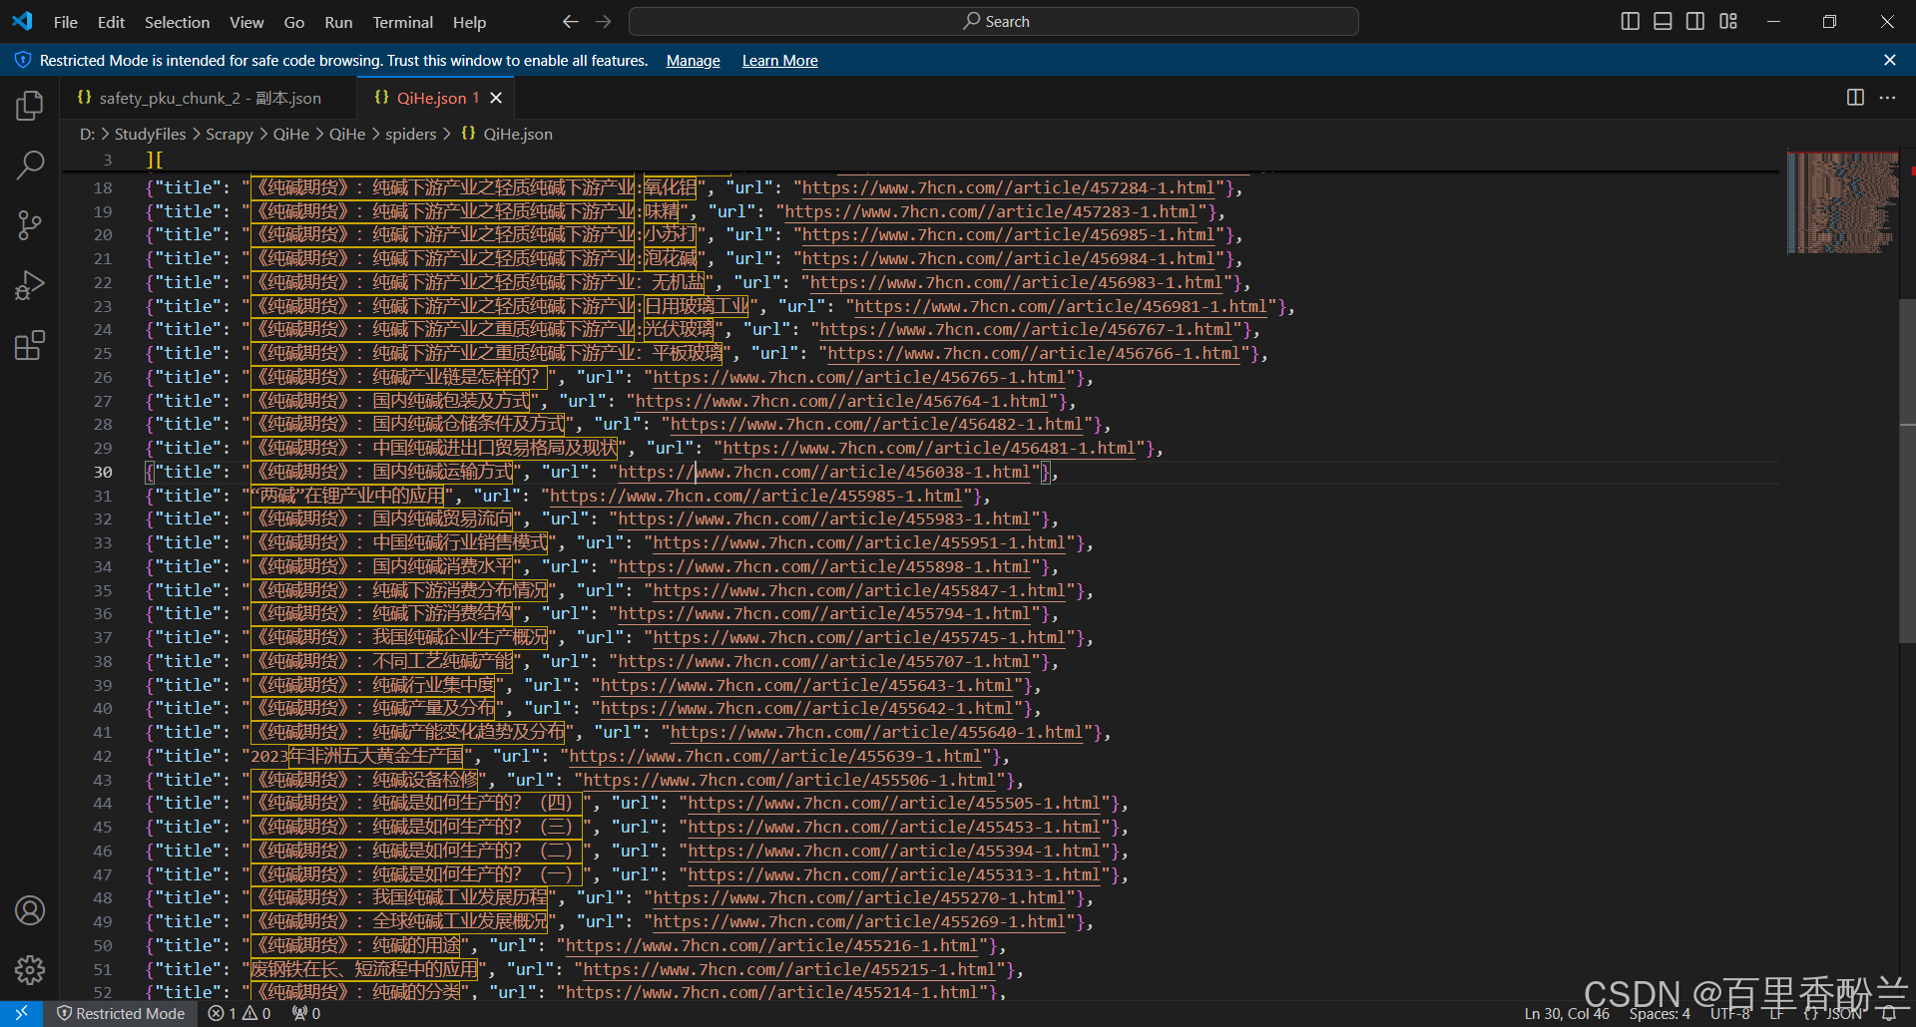1916x1027 pixels.
Task: Click the minimap code overview
Action: tap(1842, 202)
